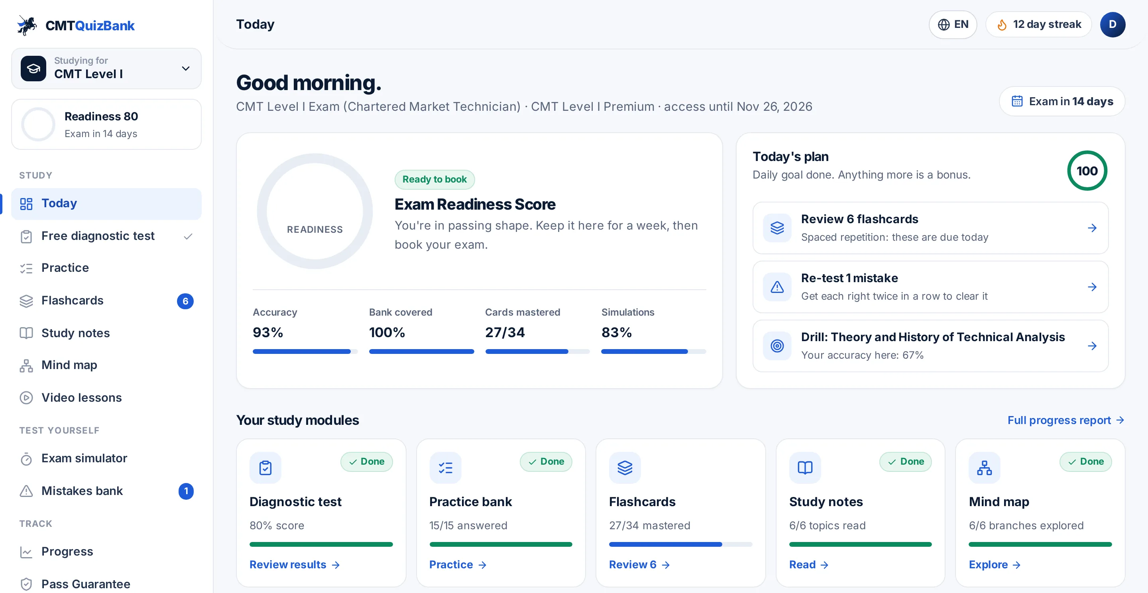Open Pass Guarantee in the sidebar
The height and width of the screenshot is (593, 1148).
click(106, 584)
